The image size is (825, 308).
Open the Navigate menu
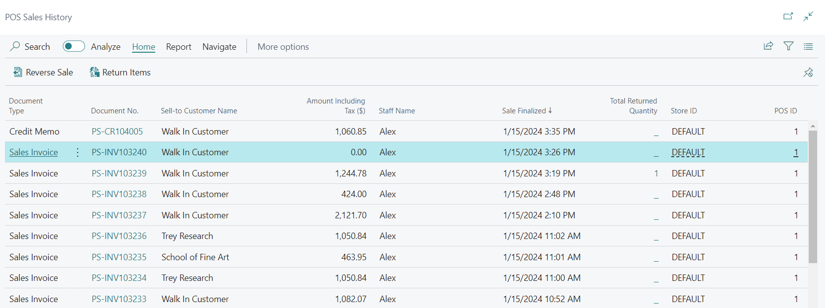pyautogui.click(x=219, y=47)
